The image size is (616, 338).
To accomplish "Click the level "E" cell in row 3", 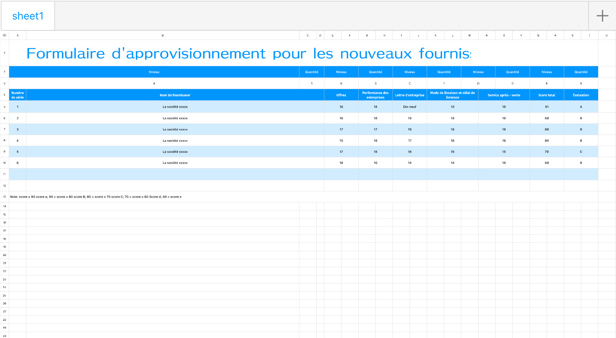I will (x=547, y=83).
